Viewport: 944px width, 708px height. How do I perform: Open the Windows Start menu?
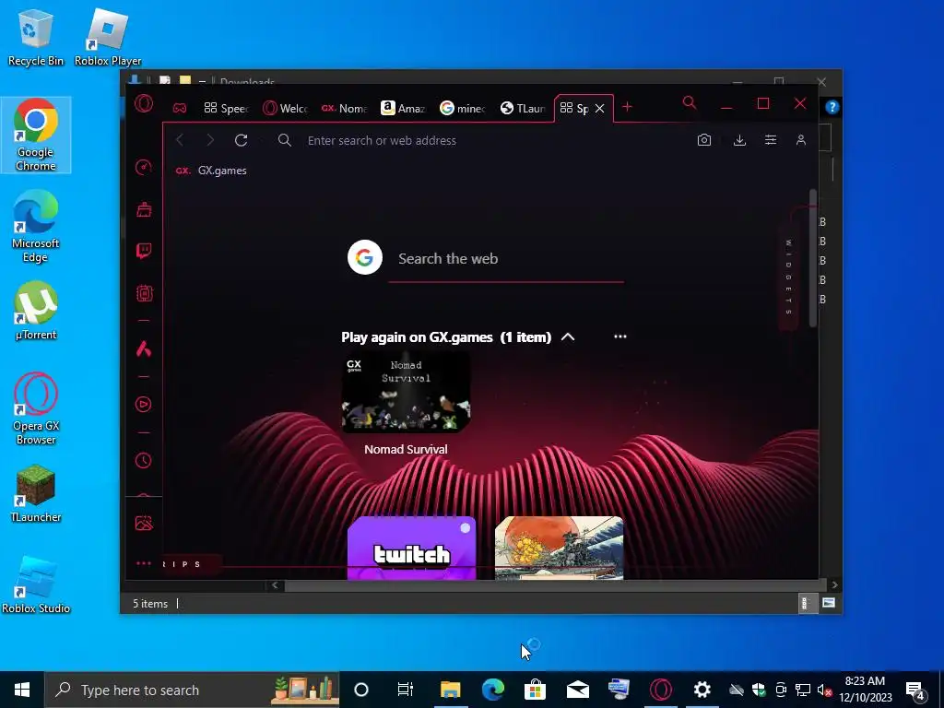pos(22,690)
